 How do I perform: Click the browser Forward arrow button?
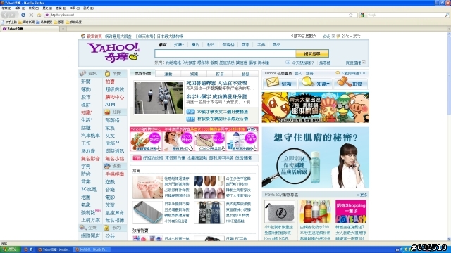pos(12,15)
